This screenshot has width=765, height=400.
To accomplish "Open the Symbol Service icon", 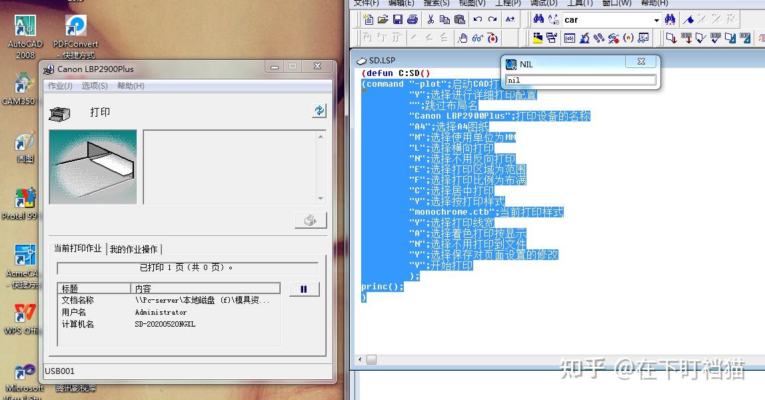I will coord(614,38).
